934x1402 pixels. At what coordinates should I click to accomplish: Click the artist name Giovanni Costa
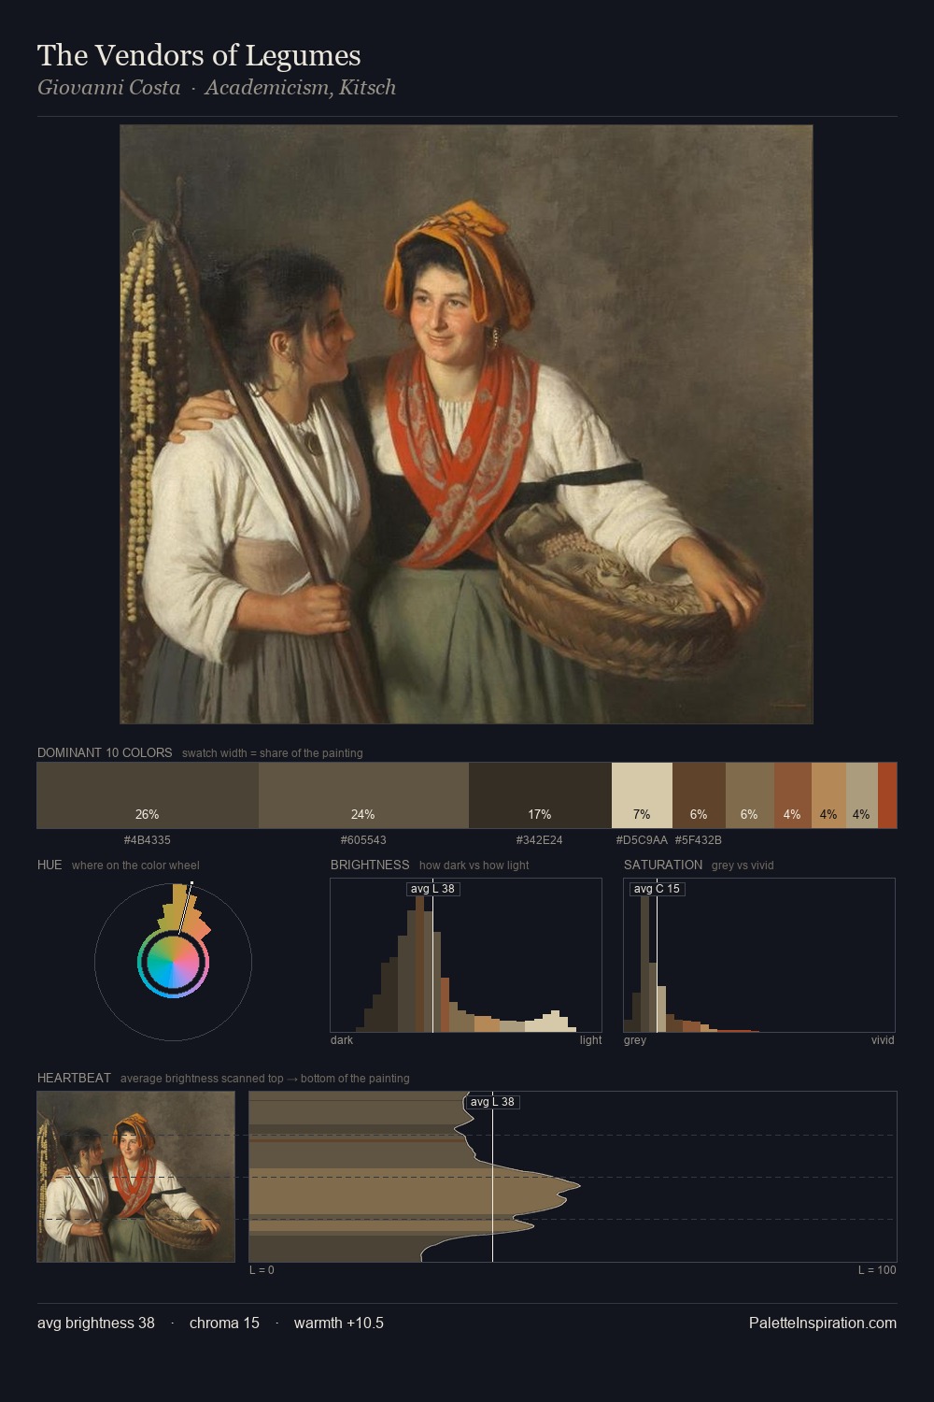[108, 88]
